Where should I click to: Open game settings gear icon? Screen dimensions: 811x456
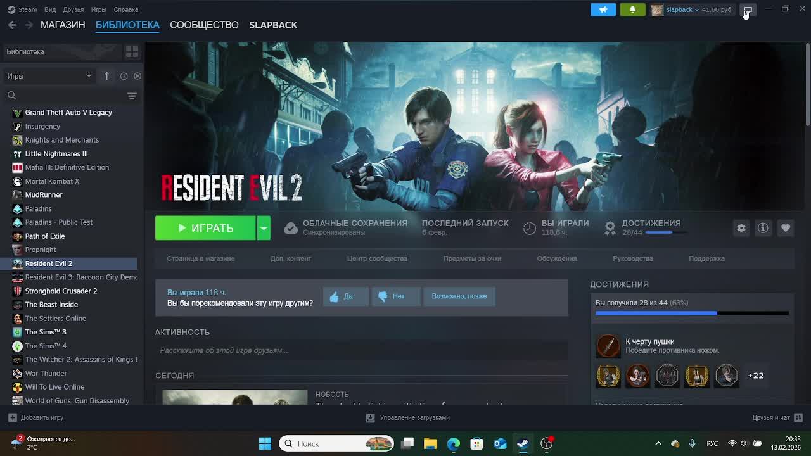(741, 228)
